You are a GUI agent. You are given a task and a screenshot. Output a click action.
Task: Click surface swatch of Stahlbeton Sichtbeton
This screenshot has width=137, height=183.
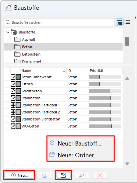pos(18,119)
